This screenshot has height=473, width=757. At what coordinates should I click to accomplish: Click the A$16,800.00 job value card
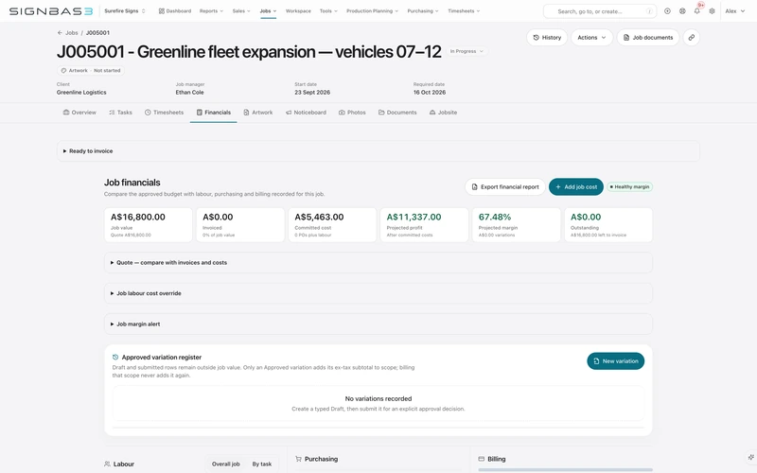pyautogui.click(x=149, y=225)
